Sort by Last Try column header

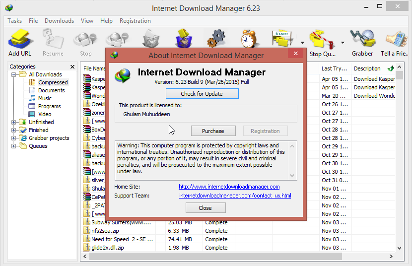click(x=335, y=68)
